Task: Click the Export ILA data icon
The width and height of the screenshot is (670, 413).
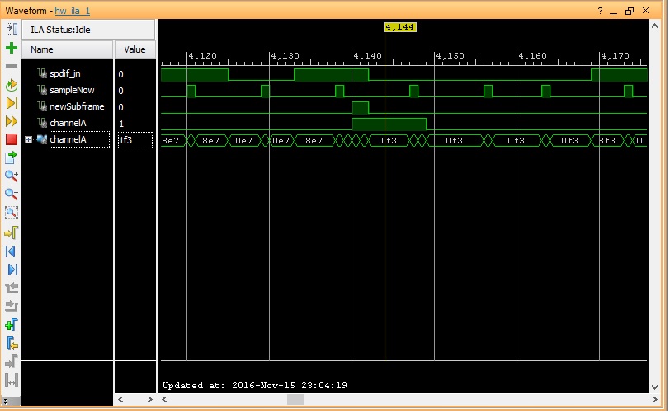Action: 12,157
